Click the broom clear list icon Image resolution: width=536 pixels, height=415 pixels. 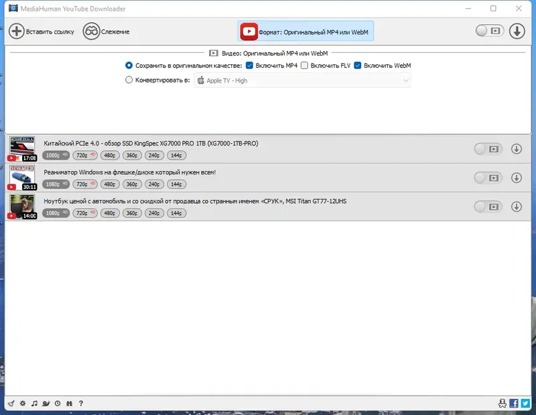point(11,404)
